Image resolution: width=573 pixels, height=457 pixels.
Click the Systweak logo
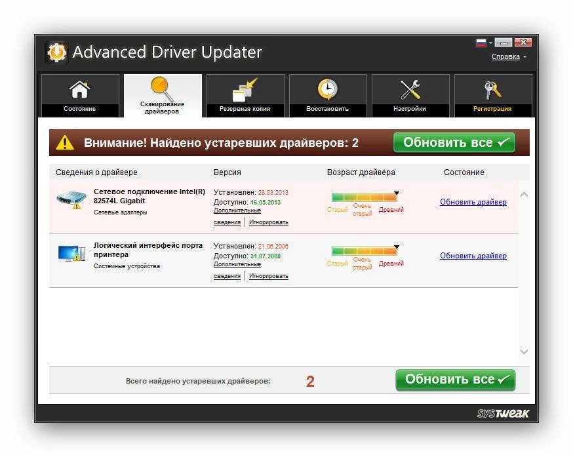coord(503,414)
